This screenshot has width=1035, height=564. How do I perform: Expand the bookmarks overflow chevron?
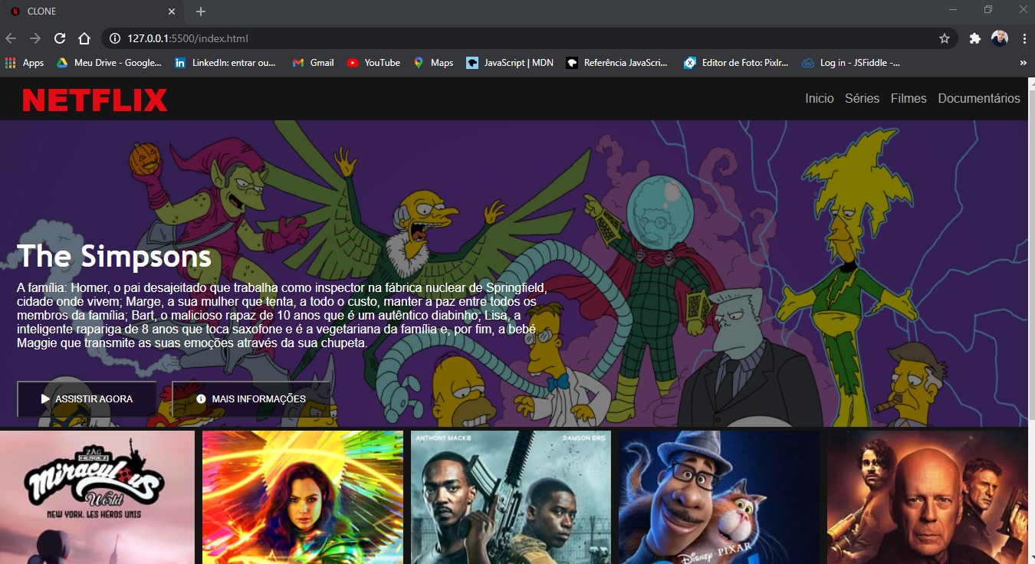pyautogui.click(x=1024, y=63)
